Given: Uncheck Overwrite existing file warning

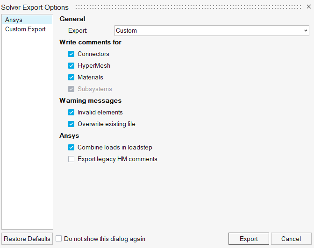Looking at the screenshot, I should point(71,124).
